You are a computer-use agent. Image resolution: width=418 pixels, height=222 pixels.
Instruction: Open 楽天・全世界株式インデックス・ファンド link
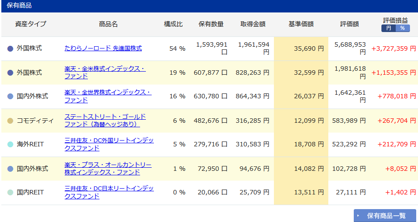pos(108,97)
